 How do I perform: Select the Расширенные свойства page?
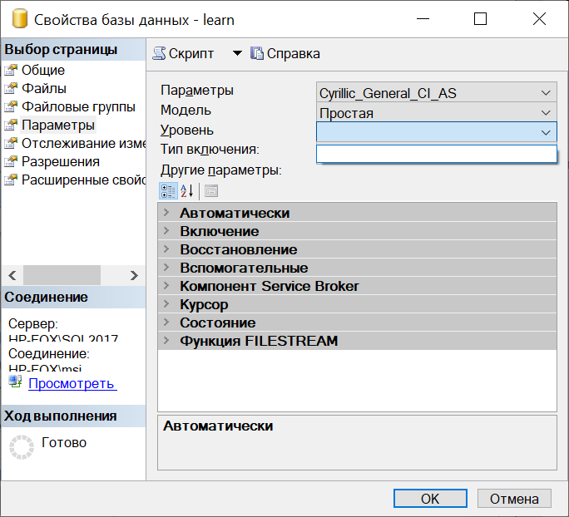click(83, 180)
